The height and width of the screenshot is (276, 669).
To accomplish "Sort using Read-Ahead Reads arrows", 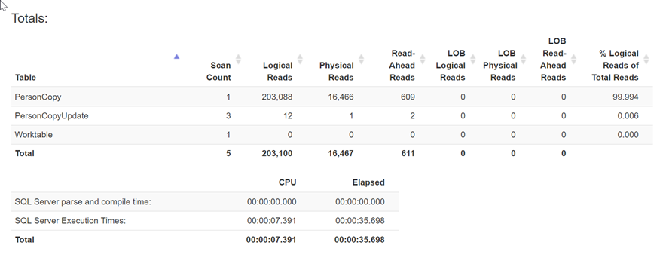I will coord(423,59).
